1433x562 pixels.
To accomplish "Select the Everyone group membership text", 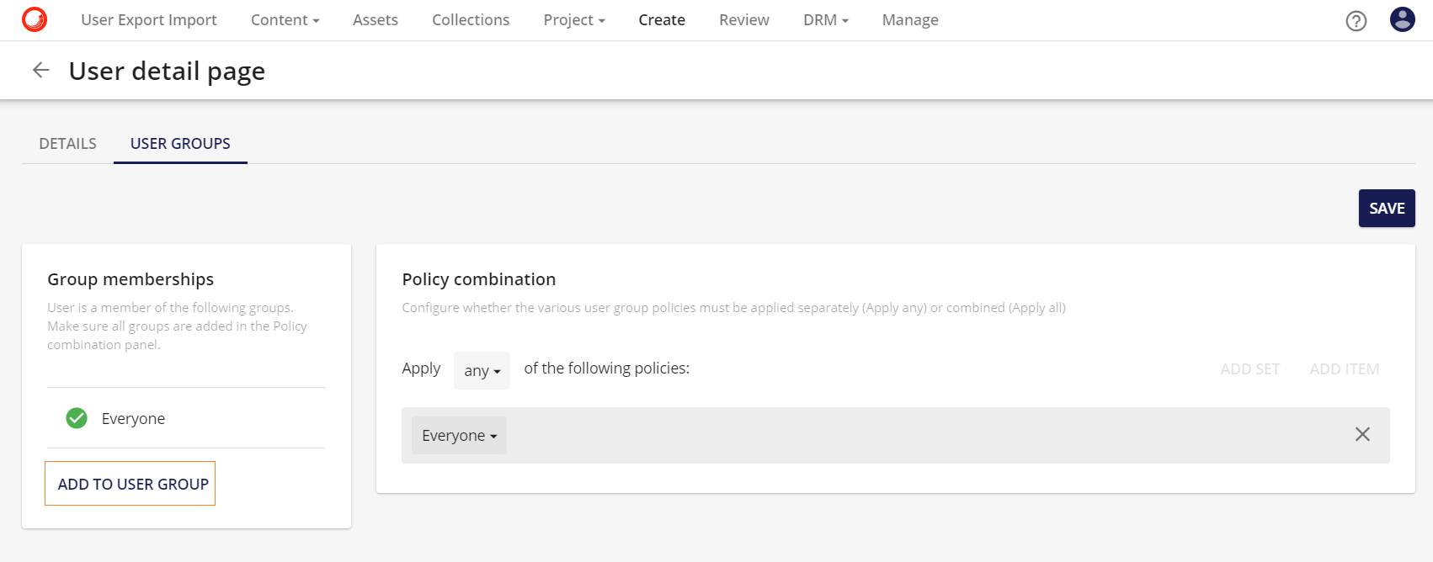I will (133, 419).
